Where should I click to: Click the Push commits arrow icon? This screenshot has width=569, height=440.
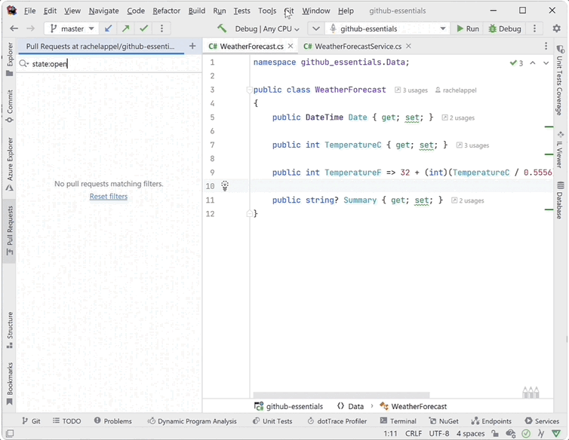point(126,29)
